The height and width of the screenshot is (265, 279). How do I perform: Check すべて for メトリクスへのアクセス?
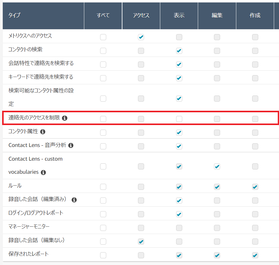(x=103, y=37)
